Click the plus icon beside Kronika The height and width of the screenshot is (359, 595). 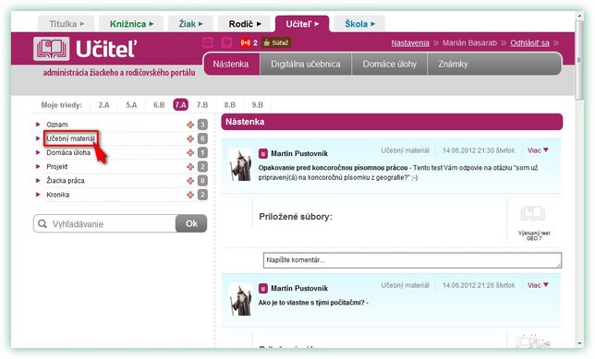point(190,195)
